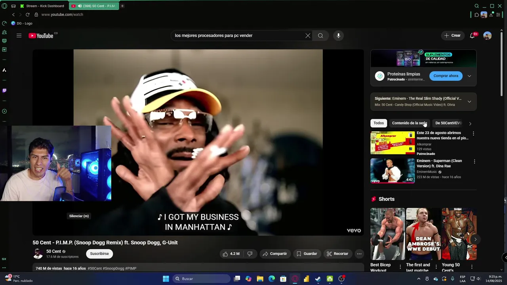
Task: Open a new browser tab with plus
Action: pyautogui.click(x=122, y=6)
